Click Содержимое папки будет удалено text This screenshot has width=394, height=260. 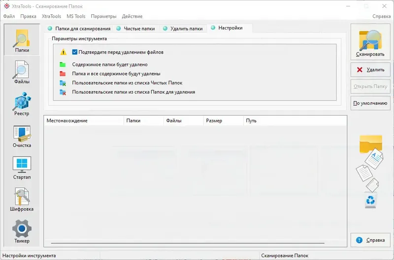[x=110, y=64]
